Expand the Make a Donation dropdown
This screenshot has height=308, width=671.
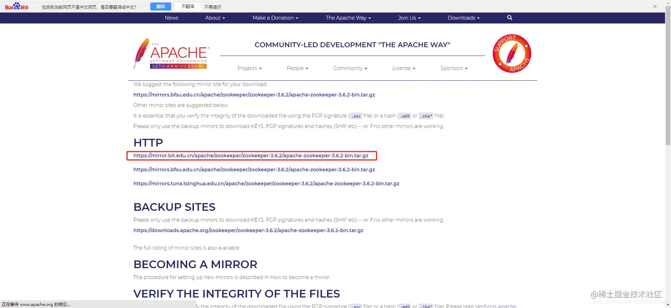click(275, 18)
